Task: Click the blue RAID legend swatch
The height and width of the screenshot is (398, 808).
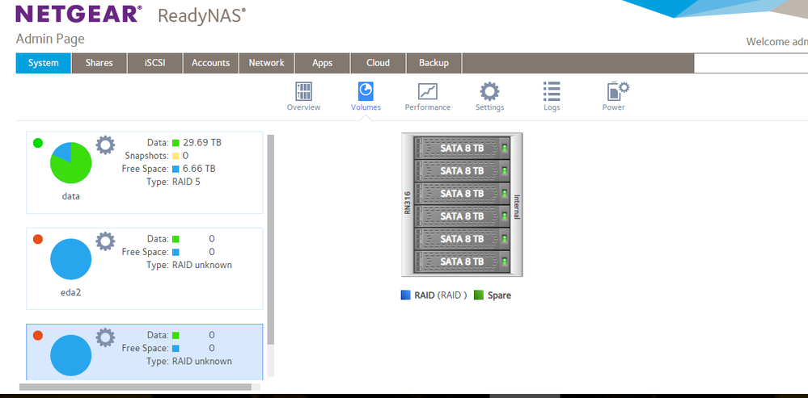Action: click(x=406, y=295)
